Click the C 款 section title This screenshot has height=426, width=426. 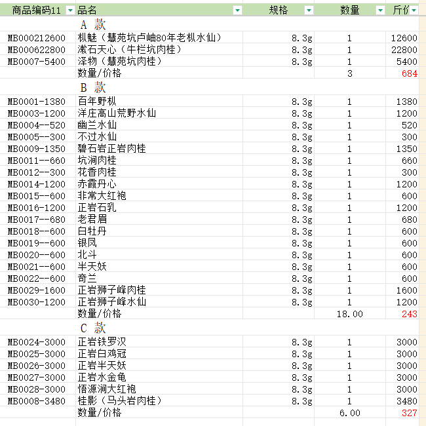pyautogui.click(x=93, y=328)
